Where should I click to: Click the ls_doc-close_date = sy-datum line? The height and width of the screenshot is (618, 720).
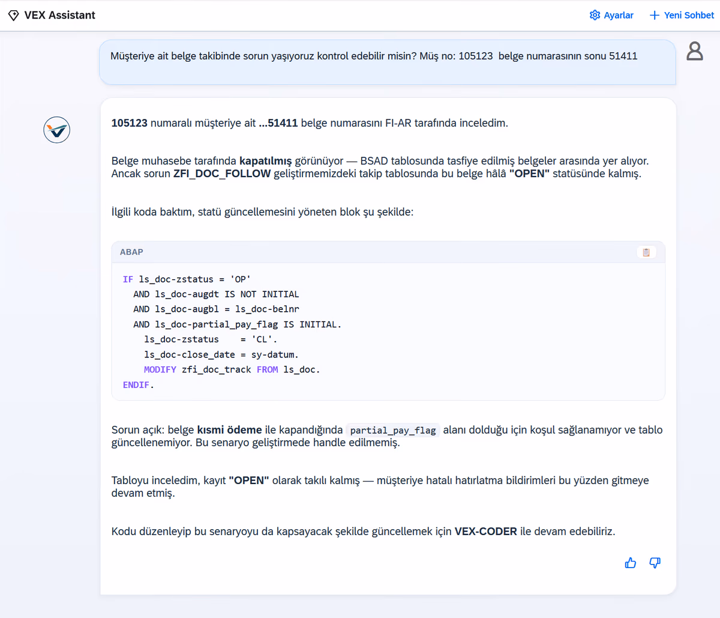point(221,354)
